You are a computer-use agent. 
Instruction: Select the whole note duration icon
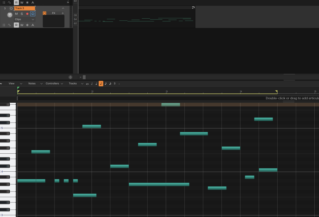coord(87,84)
